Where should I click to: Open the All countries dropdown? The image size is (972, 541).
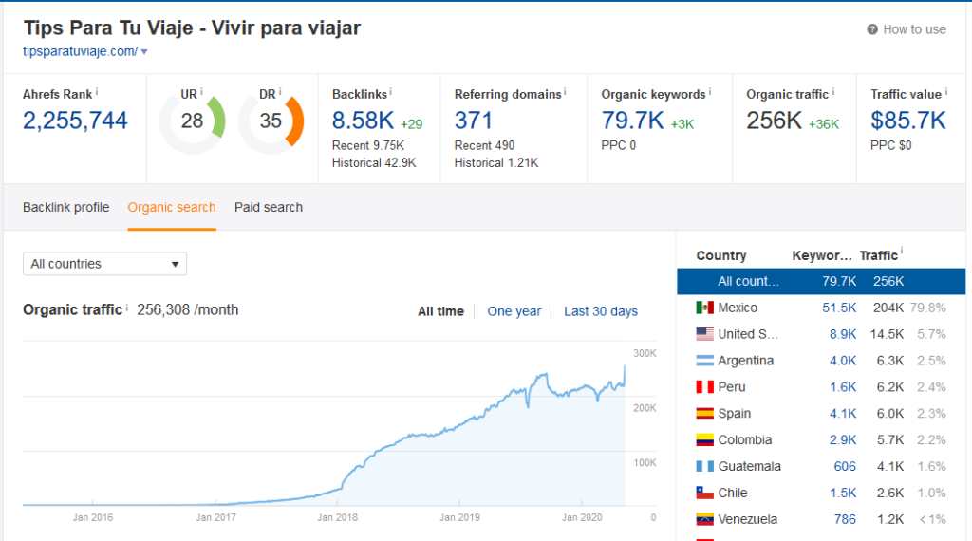(104, 263)
